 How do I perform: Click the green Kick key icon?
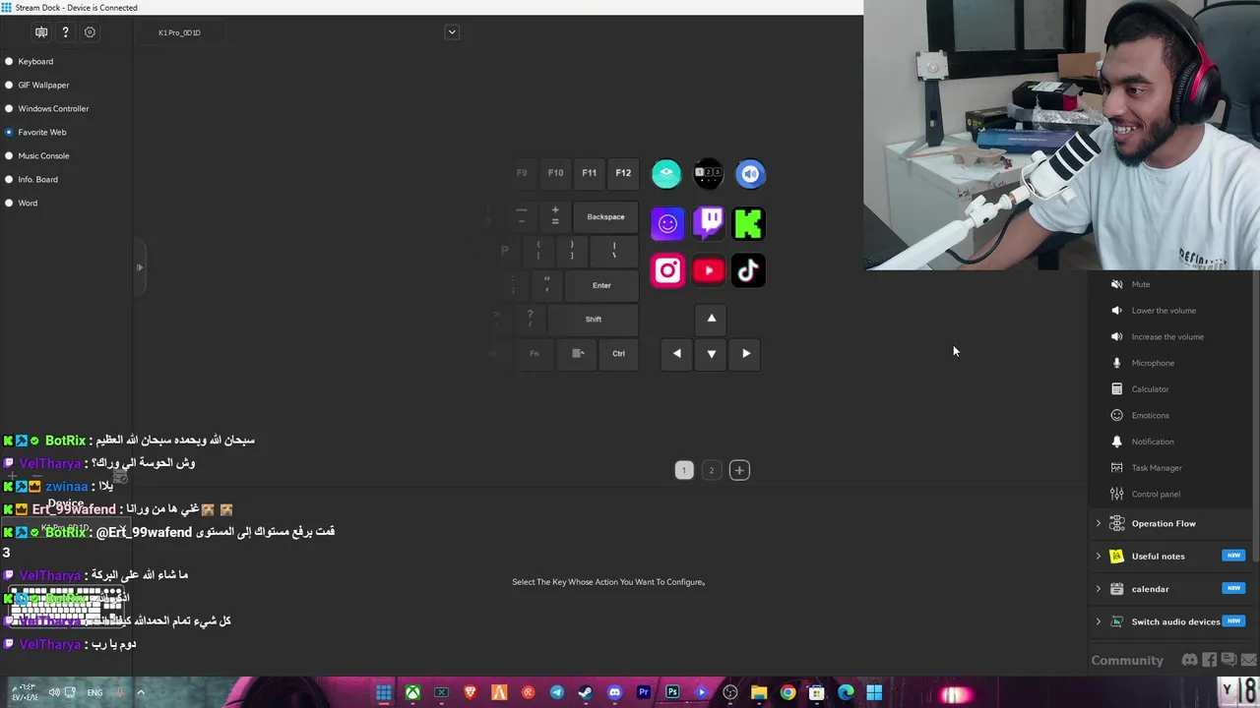(x=748, y=223)
